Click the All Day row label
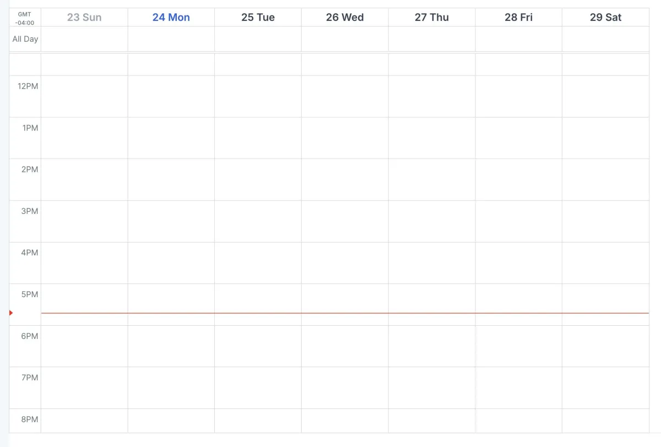 [x=25, y=39]
